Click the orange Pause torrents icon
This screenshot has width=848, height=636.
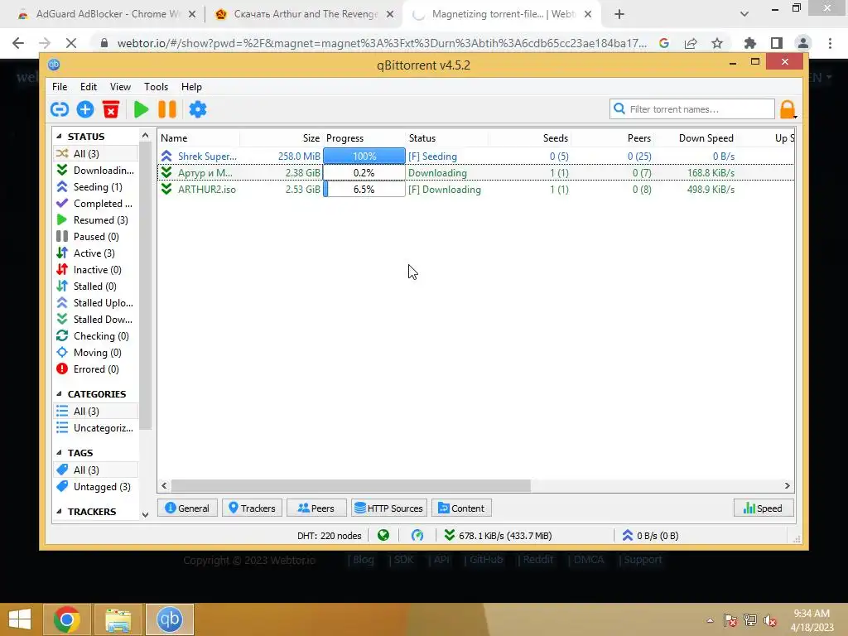pyautogui.click(x=167, y=110)
